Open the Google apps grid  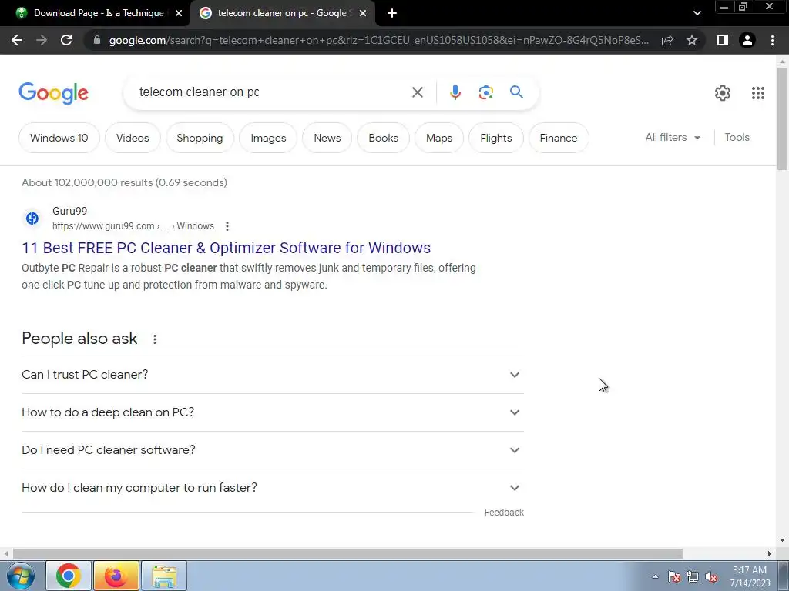coord(758,93)
